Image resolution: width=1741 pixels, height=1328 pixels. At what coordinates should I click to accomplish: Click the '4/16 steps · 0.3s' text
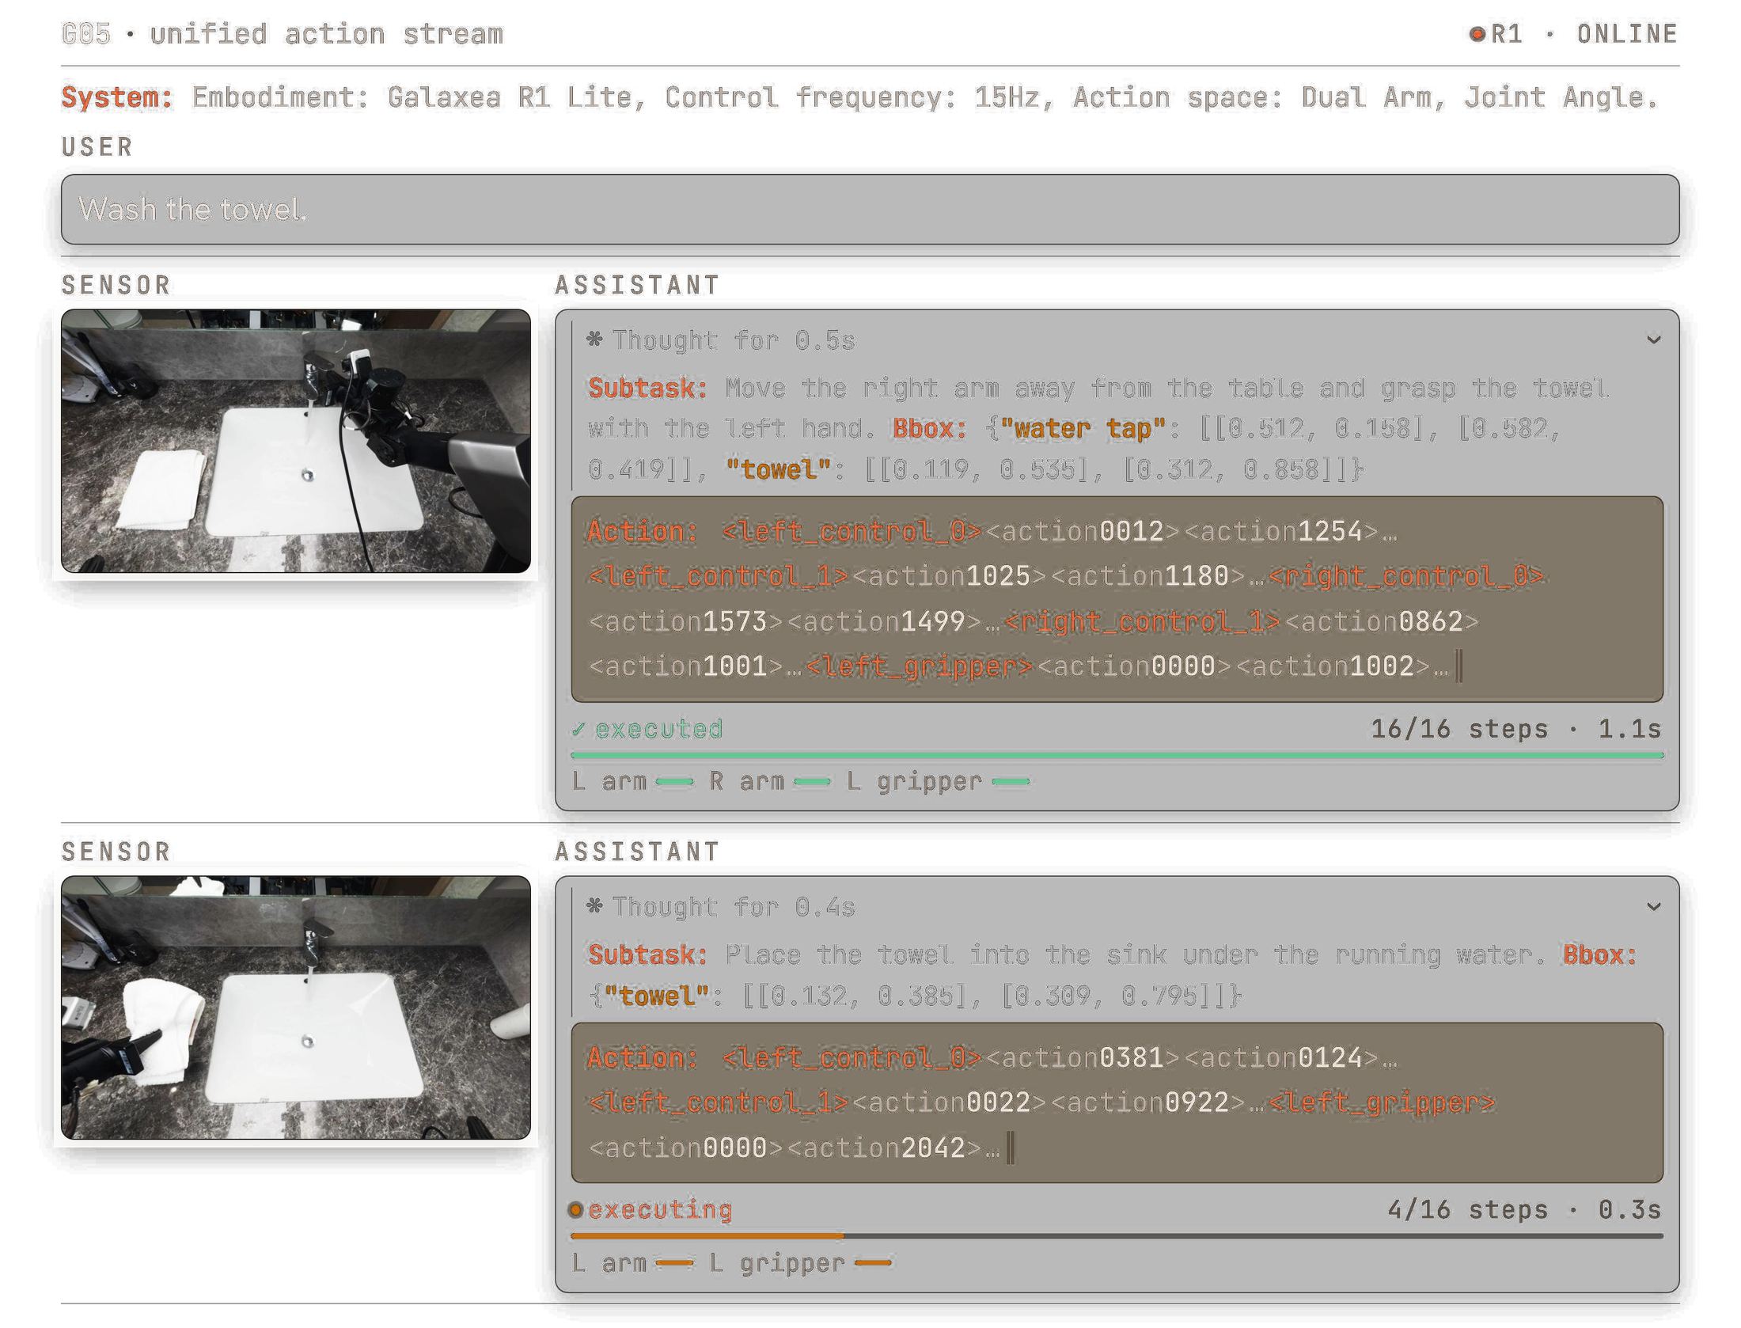pyautogui.click(x=1524, y=1209)
